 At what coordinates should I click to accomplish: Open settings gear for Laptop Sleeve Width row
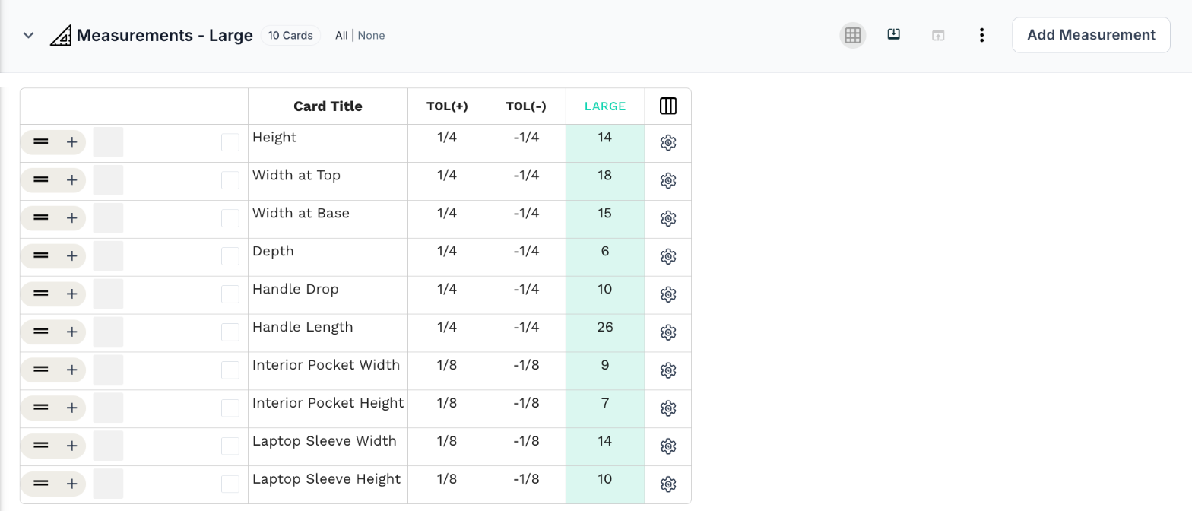click(x=668, y=446)
